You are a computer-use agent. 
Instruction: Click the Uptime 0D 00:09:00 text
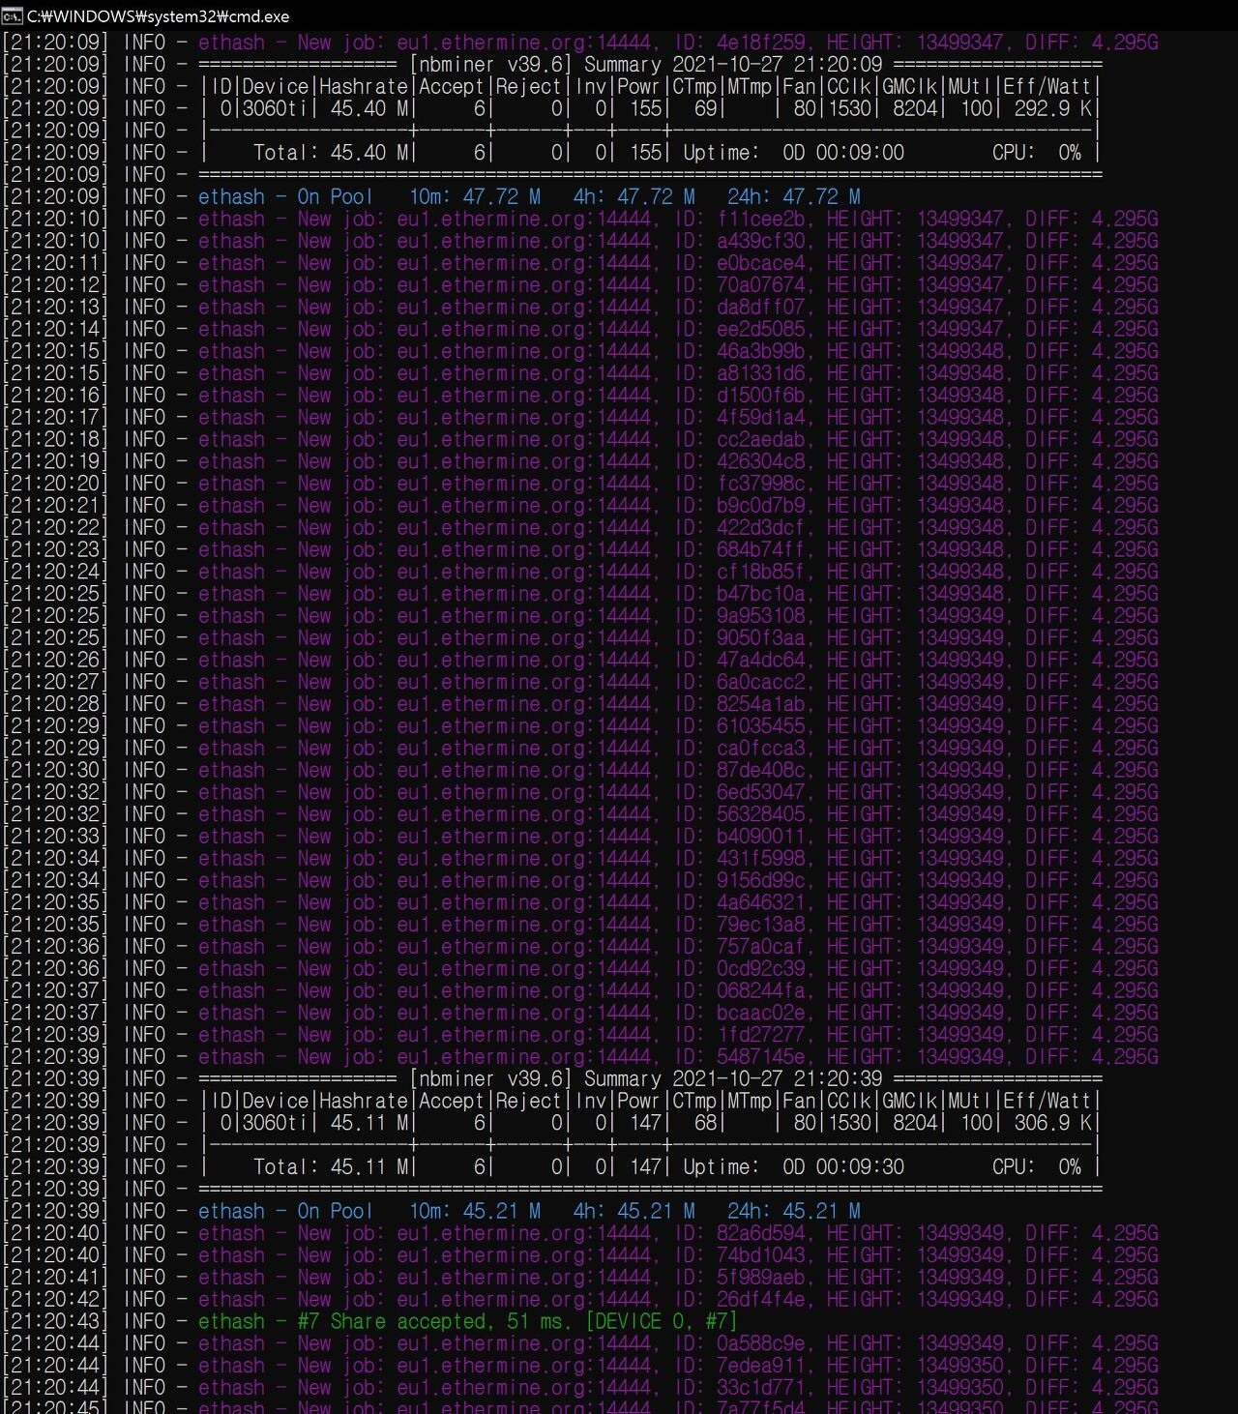(793, 153)
